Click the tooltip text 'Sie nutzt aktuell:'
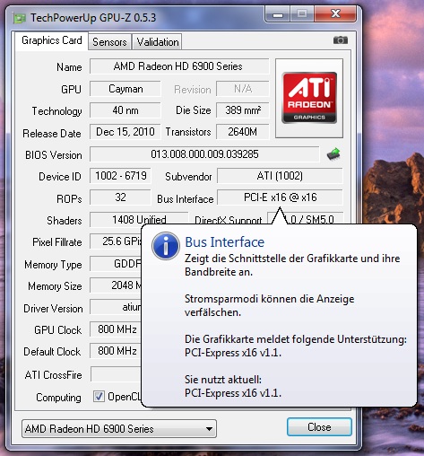424x456 pixels. 223,380
